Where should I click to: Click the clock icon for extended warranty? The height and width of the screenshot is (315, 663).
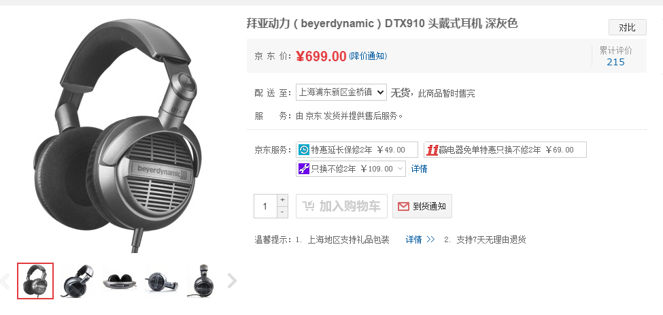click(x=303, y=150)
